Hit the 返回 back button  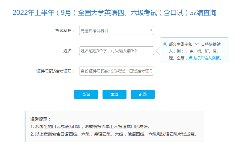(142, 94)
